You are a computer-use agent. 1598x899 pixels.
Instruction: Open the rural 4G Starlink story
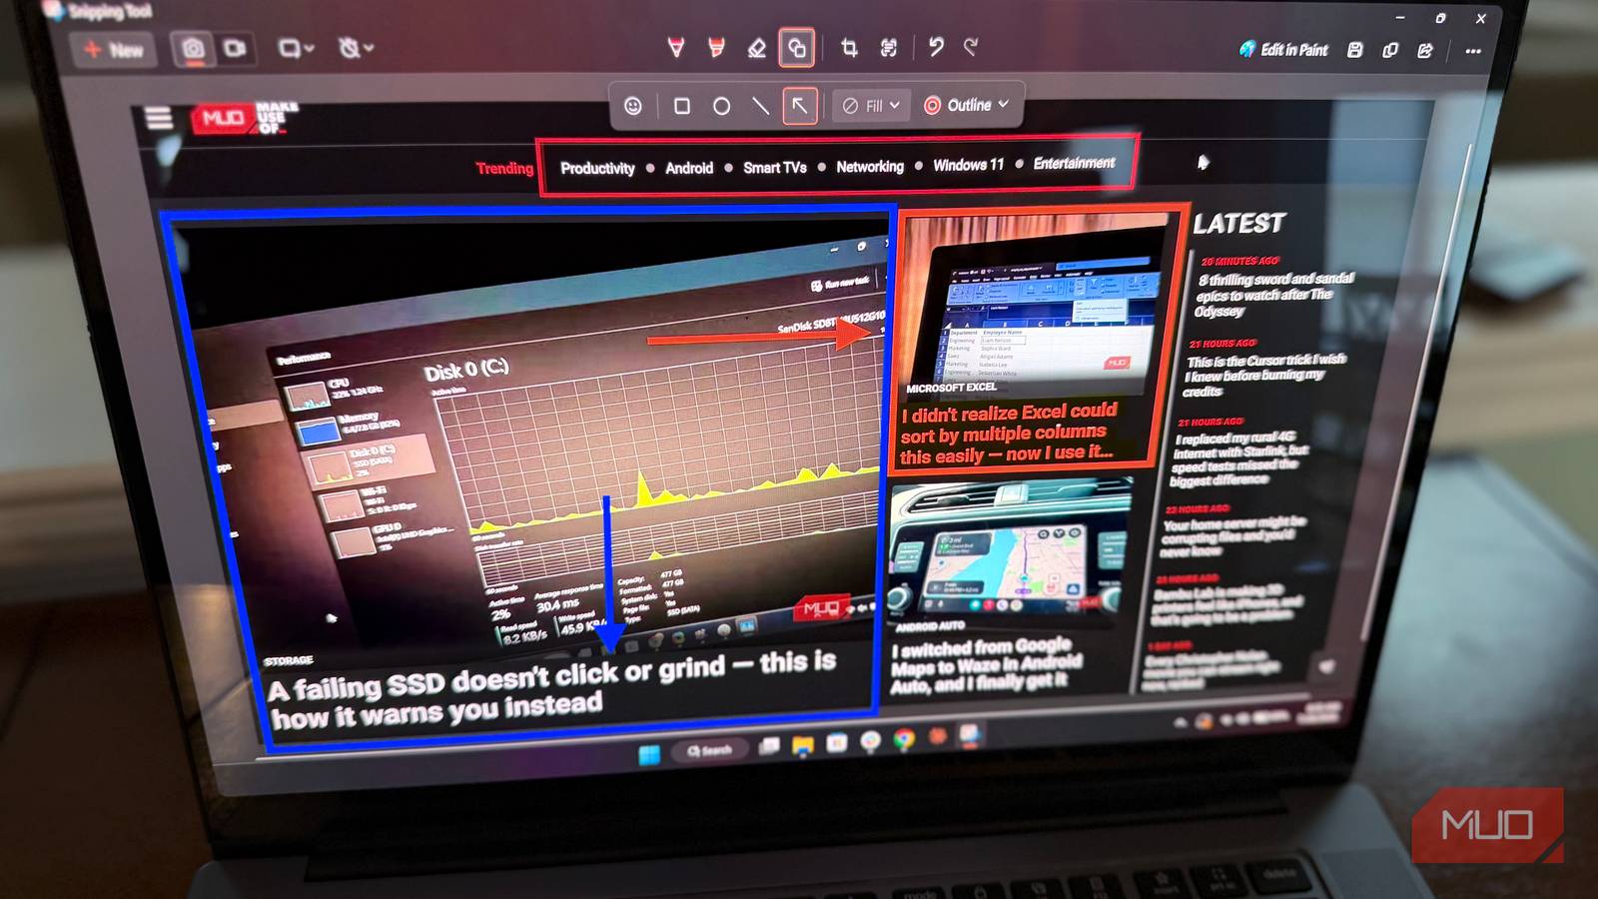tap(1238, 457)
